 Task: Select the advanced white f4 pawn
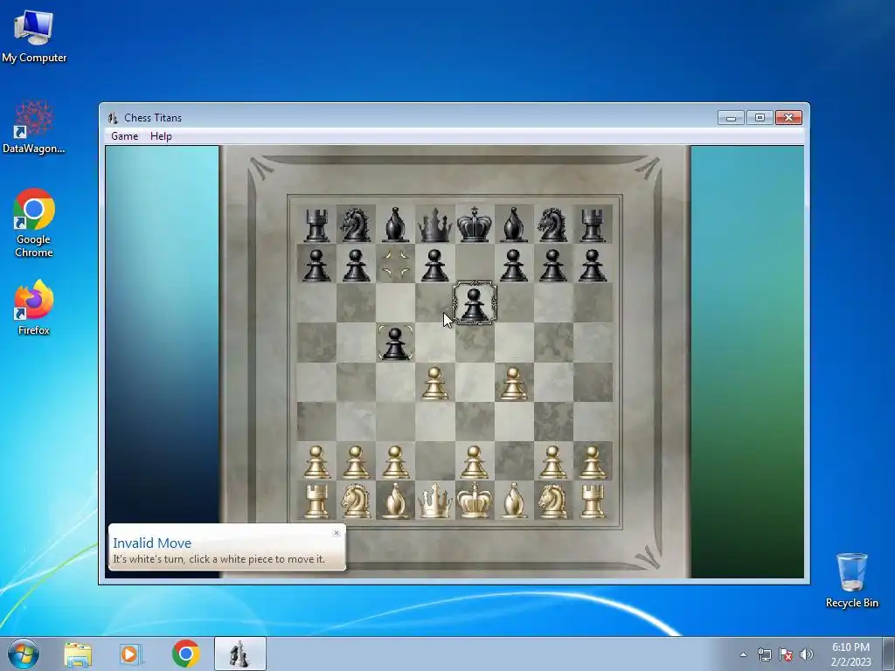(514, 383)
